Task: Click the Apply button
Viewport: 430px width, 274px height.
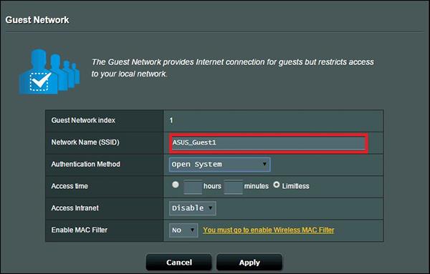Action: click(249, 263)
